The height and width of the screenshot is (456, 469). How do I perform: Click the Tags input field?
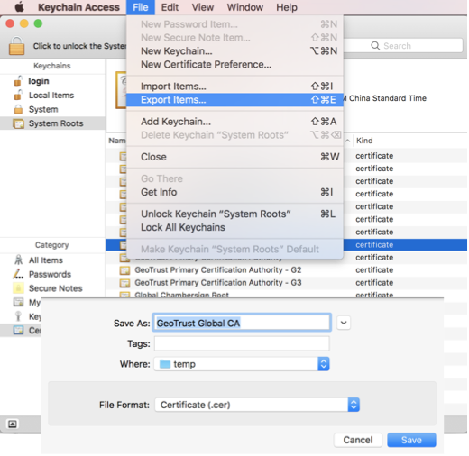242,343
